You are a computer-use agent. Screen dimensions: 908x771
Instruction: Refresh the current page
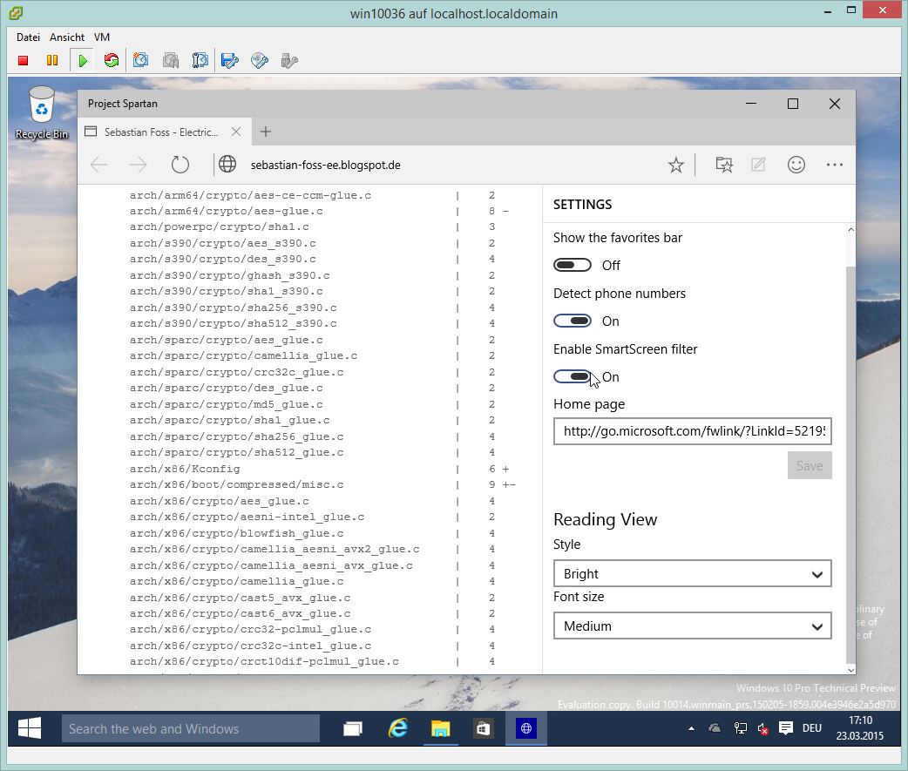click(180, 165)
